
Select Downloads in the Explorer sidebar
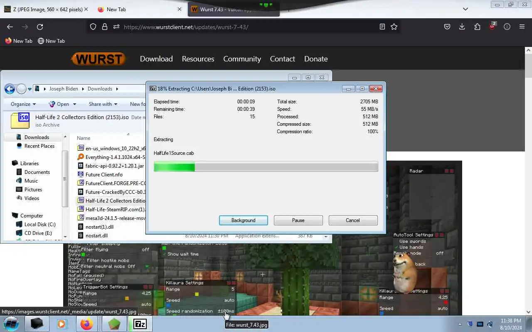click(37, 137)
